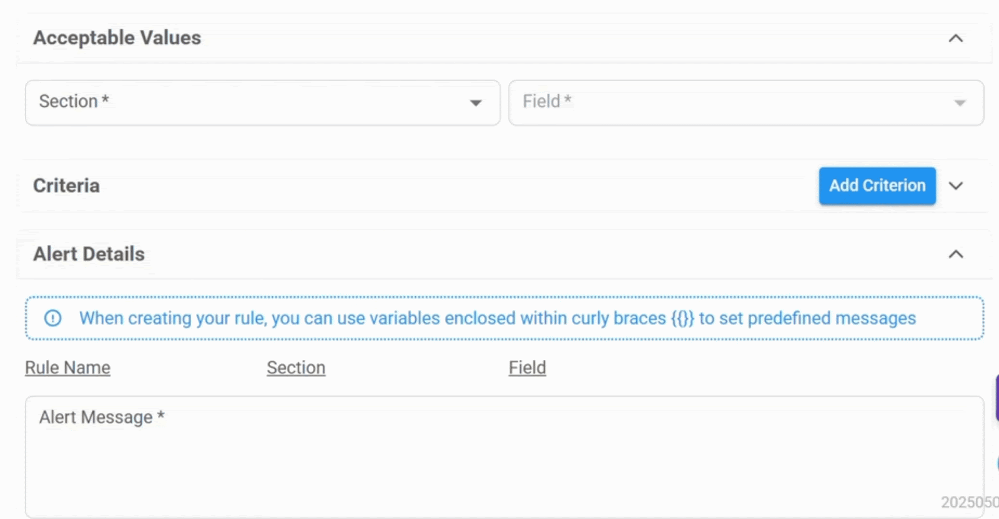Collapse the Alert Details section chevron

coord(955,254)
